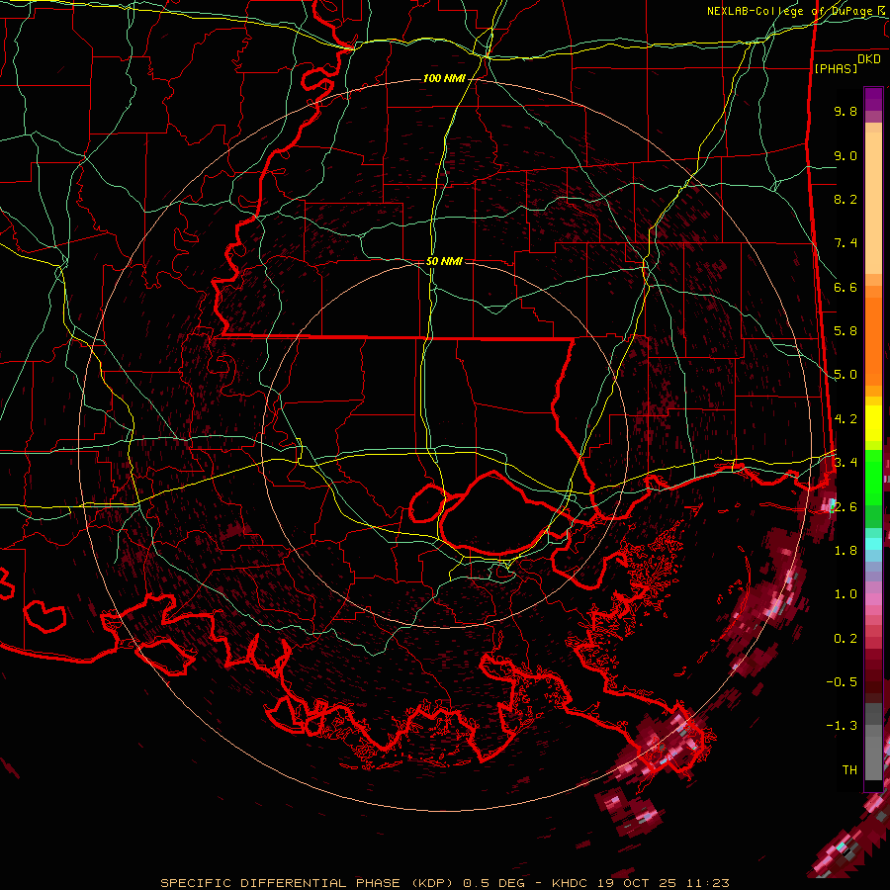Click the orange segment of the color bar

(x=873, y=335)
